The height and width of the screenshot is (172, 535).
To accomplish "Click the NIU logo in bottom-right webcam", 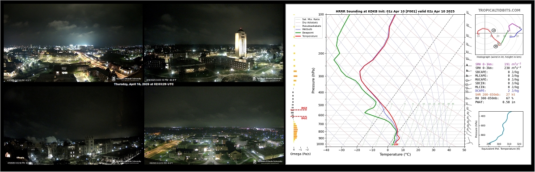I will coord(267,161).
